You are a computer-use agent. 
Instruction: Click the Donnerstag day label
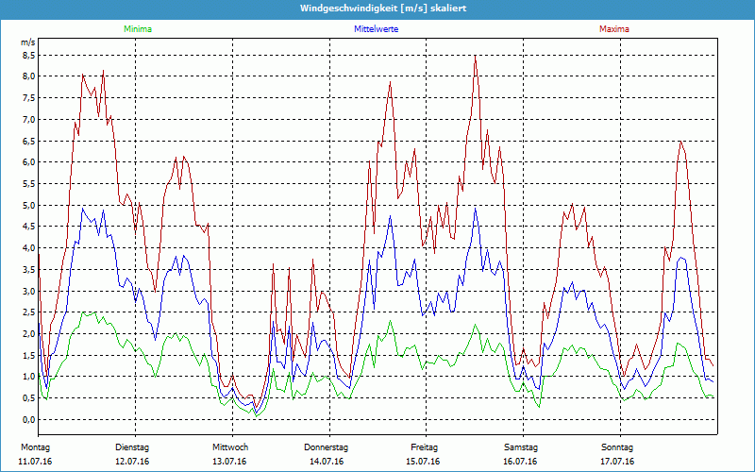(x=326, y=447)
